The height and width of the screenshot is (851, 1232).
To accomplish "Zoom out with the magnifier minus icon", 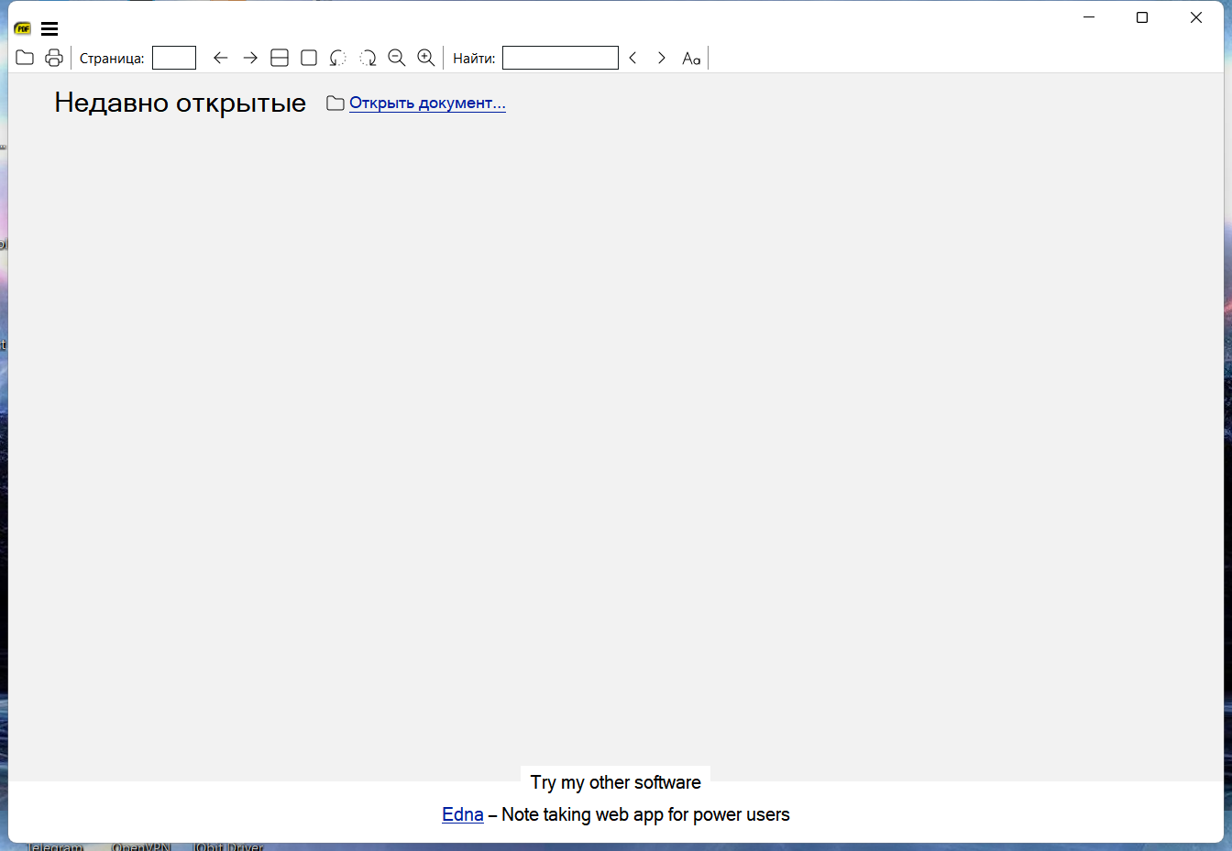I will (x=397, y=58).
